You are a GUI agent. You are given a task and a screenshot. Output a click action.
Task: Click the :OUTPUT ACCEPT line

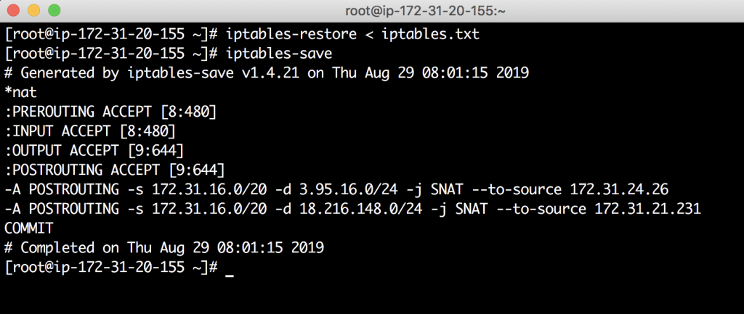click(94, 151)
